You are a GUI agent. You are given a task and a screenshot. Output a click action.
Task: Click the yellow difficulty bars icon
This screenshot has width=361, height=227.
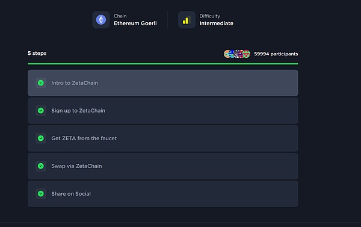pyautogui.click(x=187, y=20)
